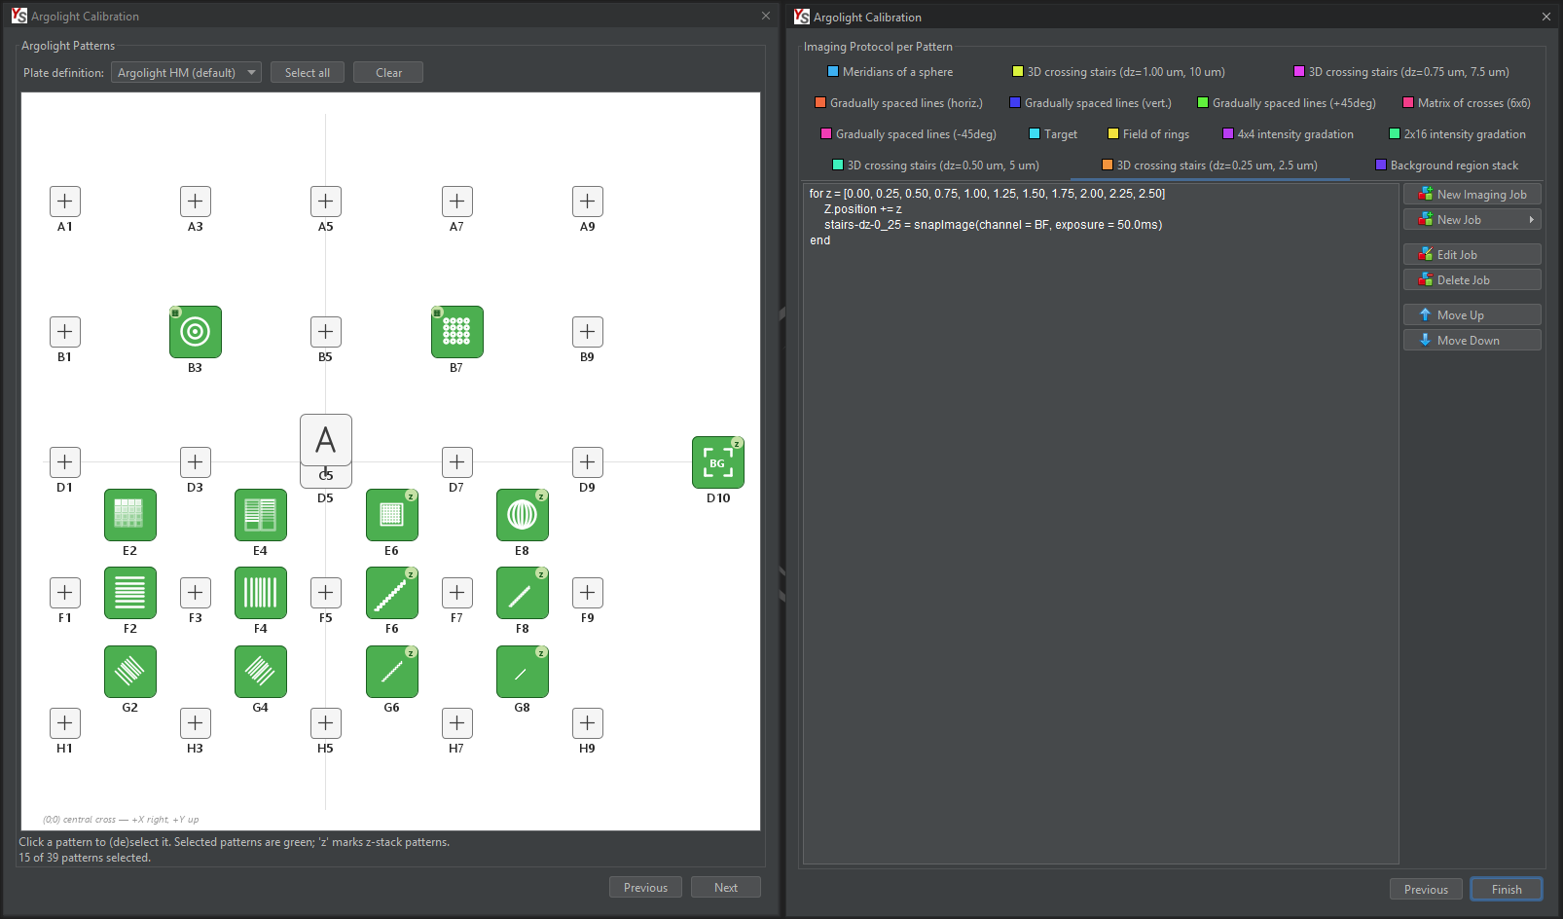Screen dimensions: 1563x919
Task: Open the Field of rings tab
Action: (x=1148, y=134)
